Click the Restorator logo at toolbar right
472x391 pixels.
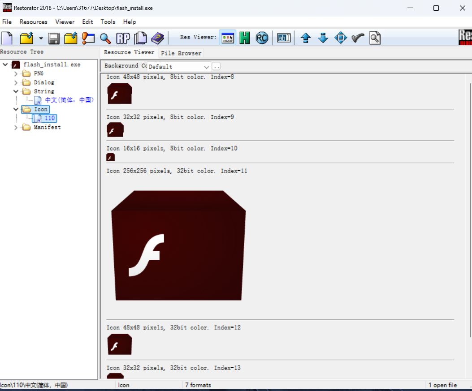[x=465, y=37]
